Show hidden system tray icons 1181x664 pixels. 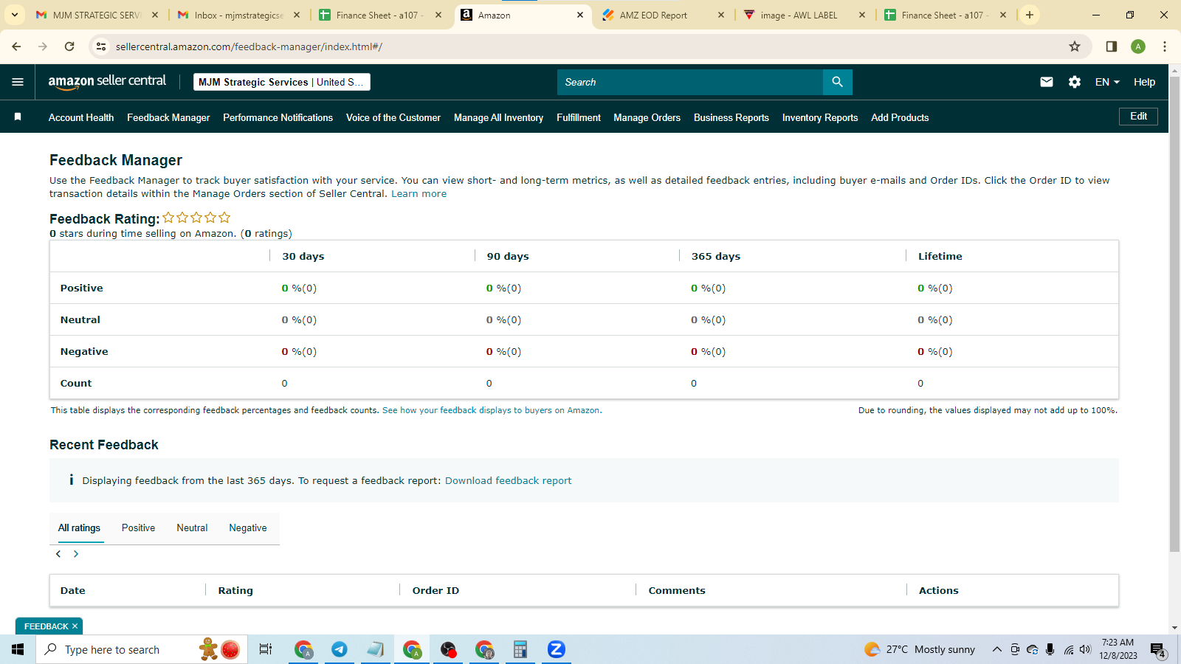point(996,650)
